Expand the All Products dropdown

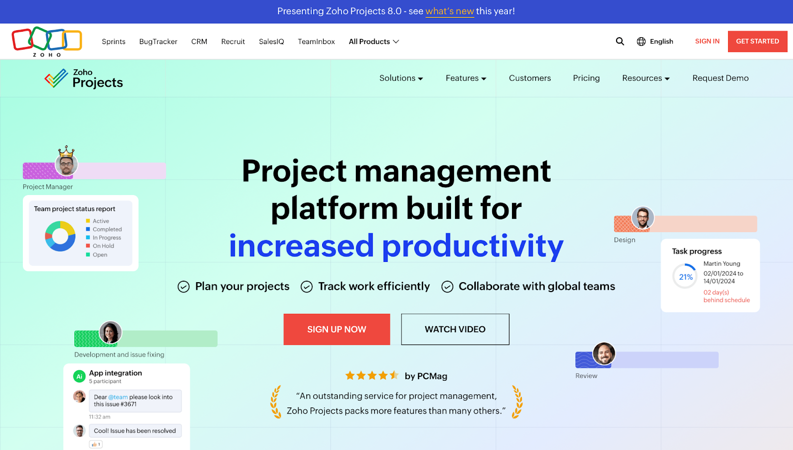tap(374, 41)
